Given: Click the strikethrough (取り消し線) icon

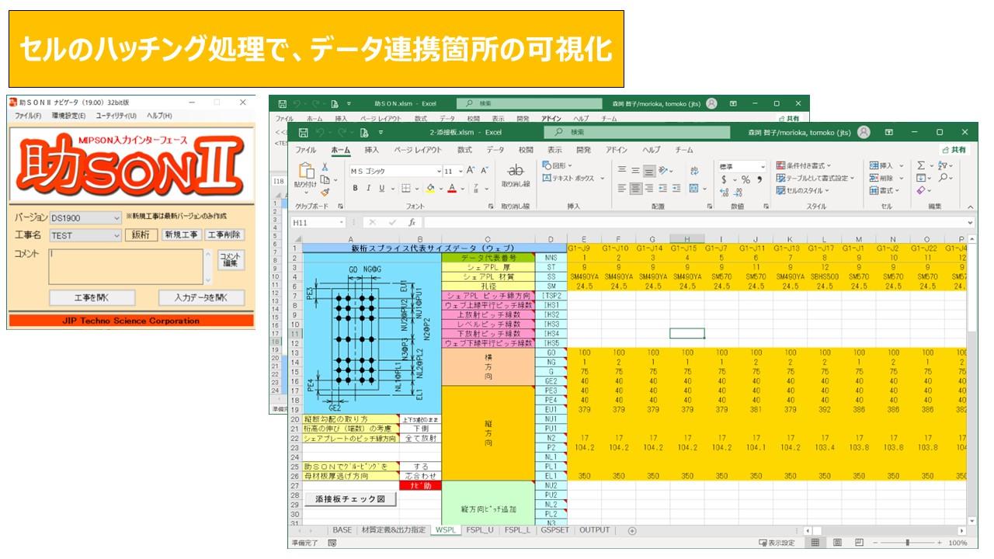Looking at the screenshot, I should (x=516, y=171).
